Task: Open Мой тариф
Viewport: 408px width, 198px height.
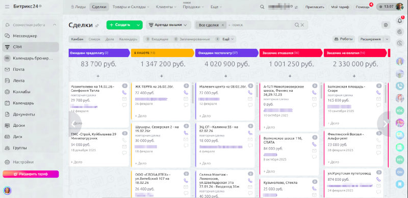Action: click(340, 7)
